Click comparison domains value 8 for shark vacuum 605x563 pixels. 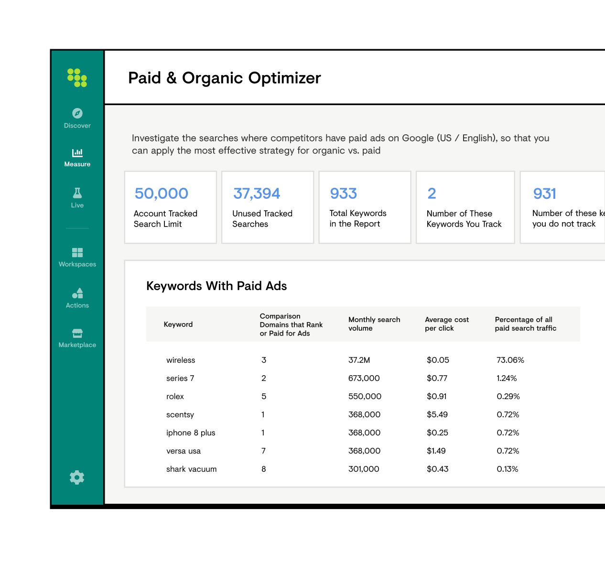(264, 469)
